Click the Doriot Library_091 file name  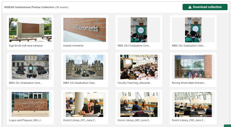coord(80,120)
